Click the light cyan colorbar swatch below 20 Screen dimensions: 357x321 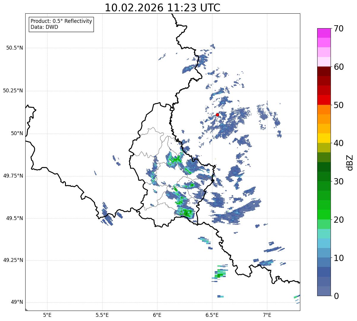click(x=324, y=234)
